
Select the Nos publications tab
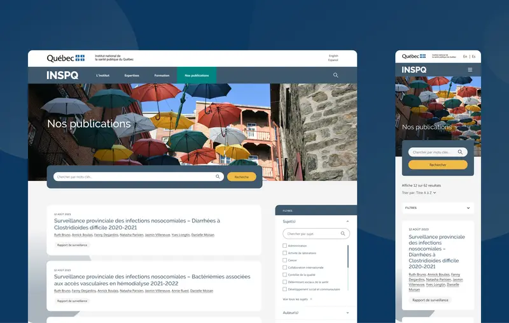point(197,75)
